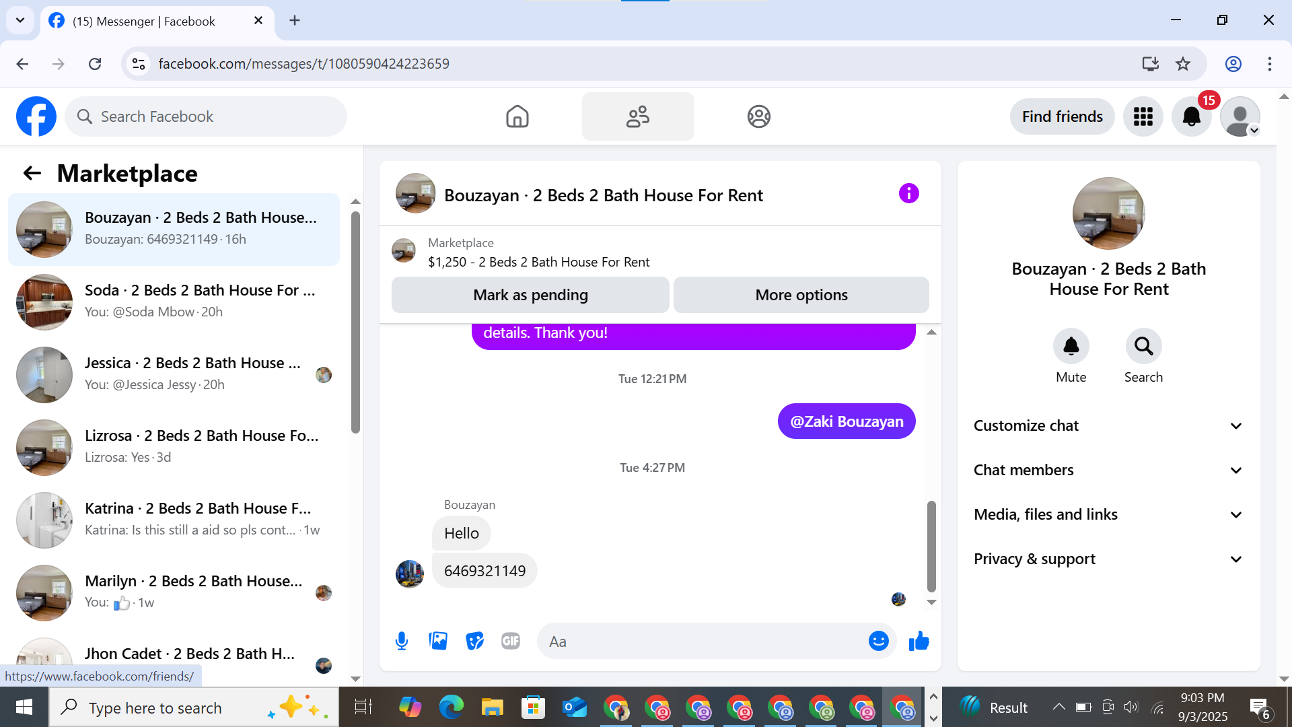Click the listing photo in the details panel
The height and width of the screenshot is (727, 1292).
tap(1108, 213)
